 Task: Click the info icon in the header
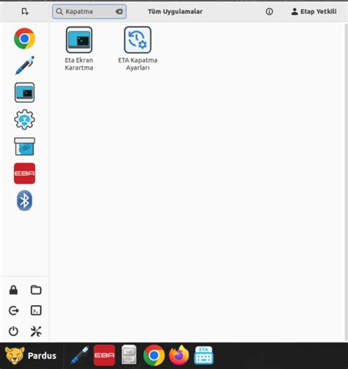pos(269,12)
